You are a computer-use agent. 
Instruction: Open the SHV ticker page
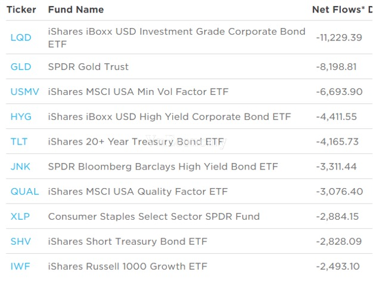coord(20,242)
